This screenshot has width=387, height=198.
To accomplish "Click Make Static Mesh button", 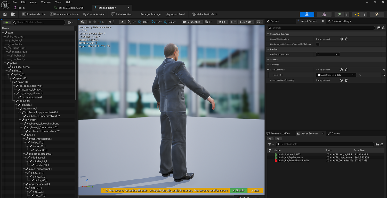I will pyautogui.click(x=205, y=14).
